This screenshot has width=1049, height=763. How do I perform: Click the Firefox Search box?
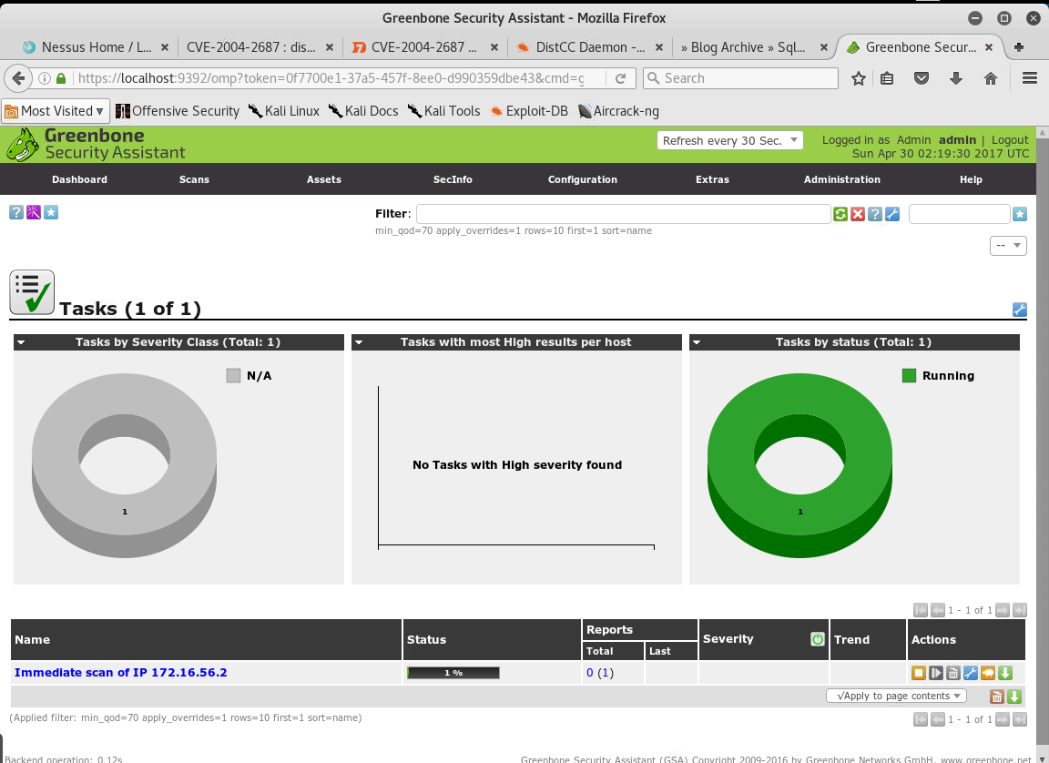coord(740,78)
